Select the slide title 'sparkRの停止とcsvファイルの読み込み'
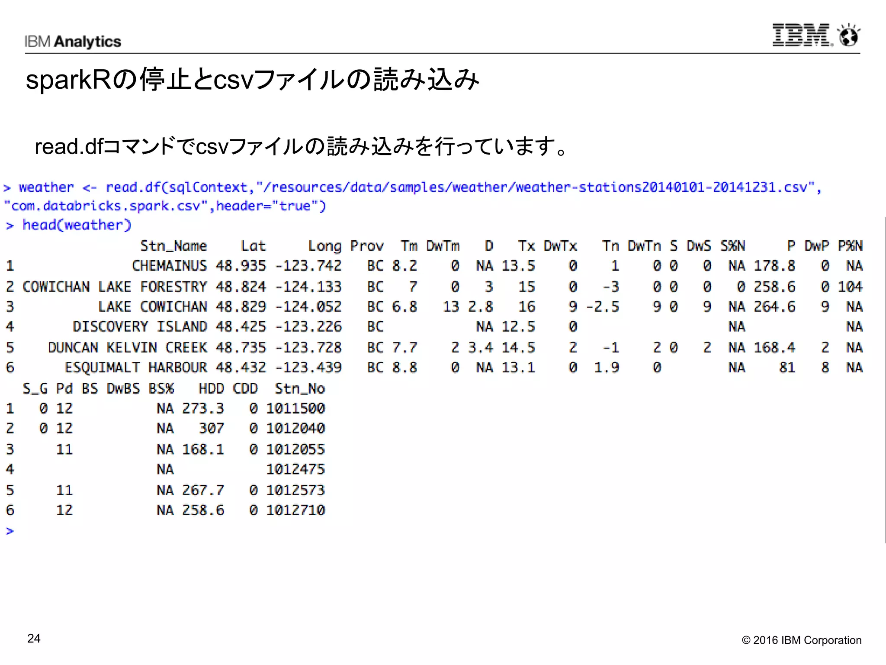886x665 pixels. [253, 80]
